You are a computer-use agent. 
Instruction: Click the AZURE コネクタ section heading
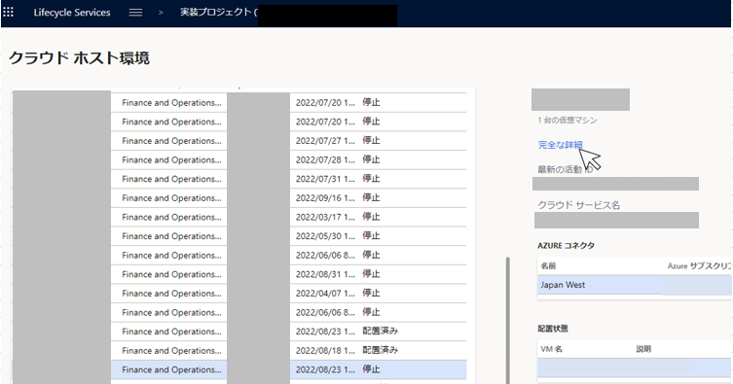point(566,246)
